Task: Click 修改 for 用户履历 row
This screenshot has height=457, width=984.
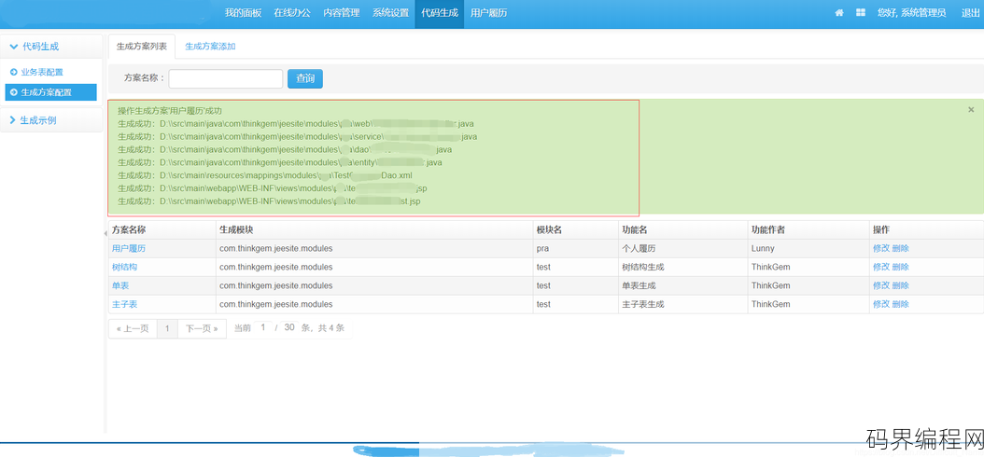Action: [881, 248]
